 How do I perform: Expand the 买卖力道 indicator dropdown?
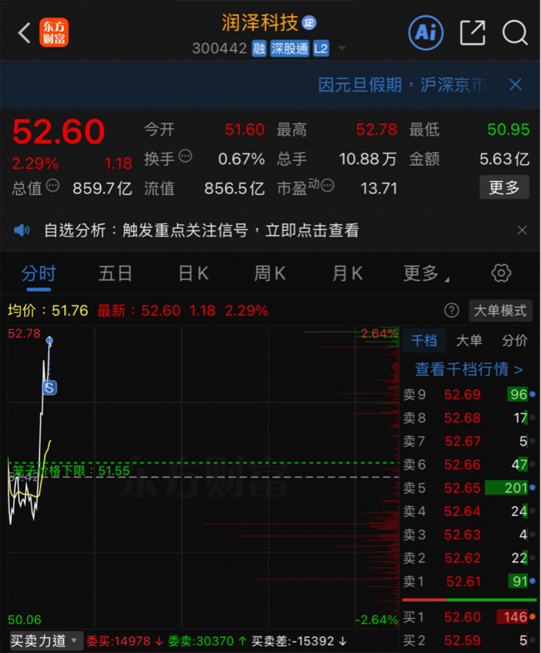pyautogui.click(x=45, y=641)
